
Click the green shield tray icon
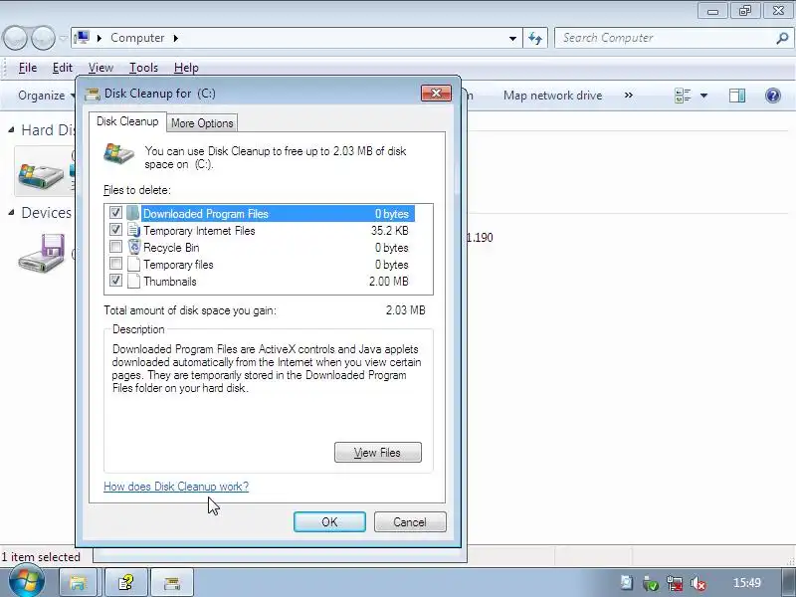[x=651, y=583]
